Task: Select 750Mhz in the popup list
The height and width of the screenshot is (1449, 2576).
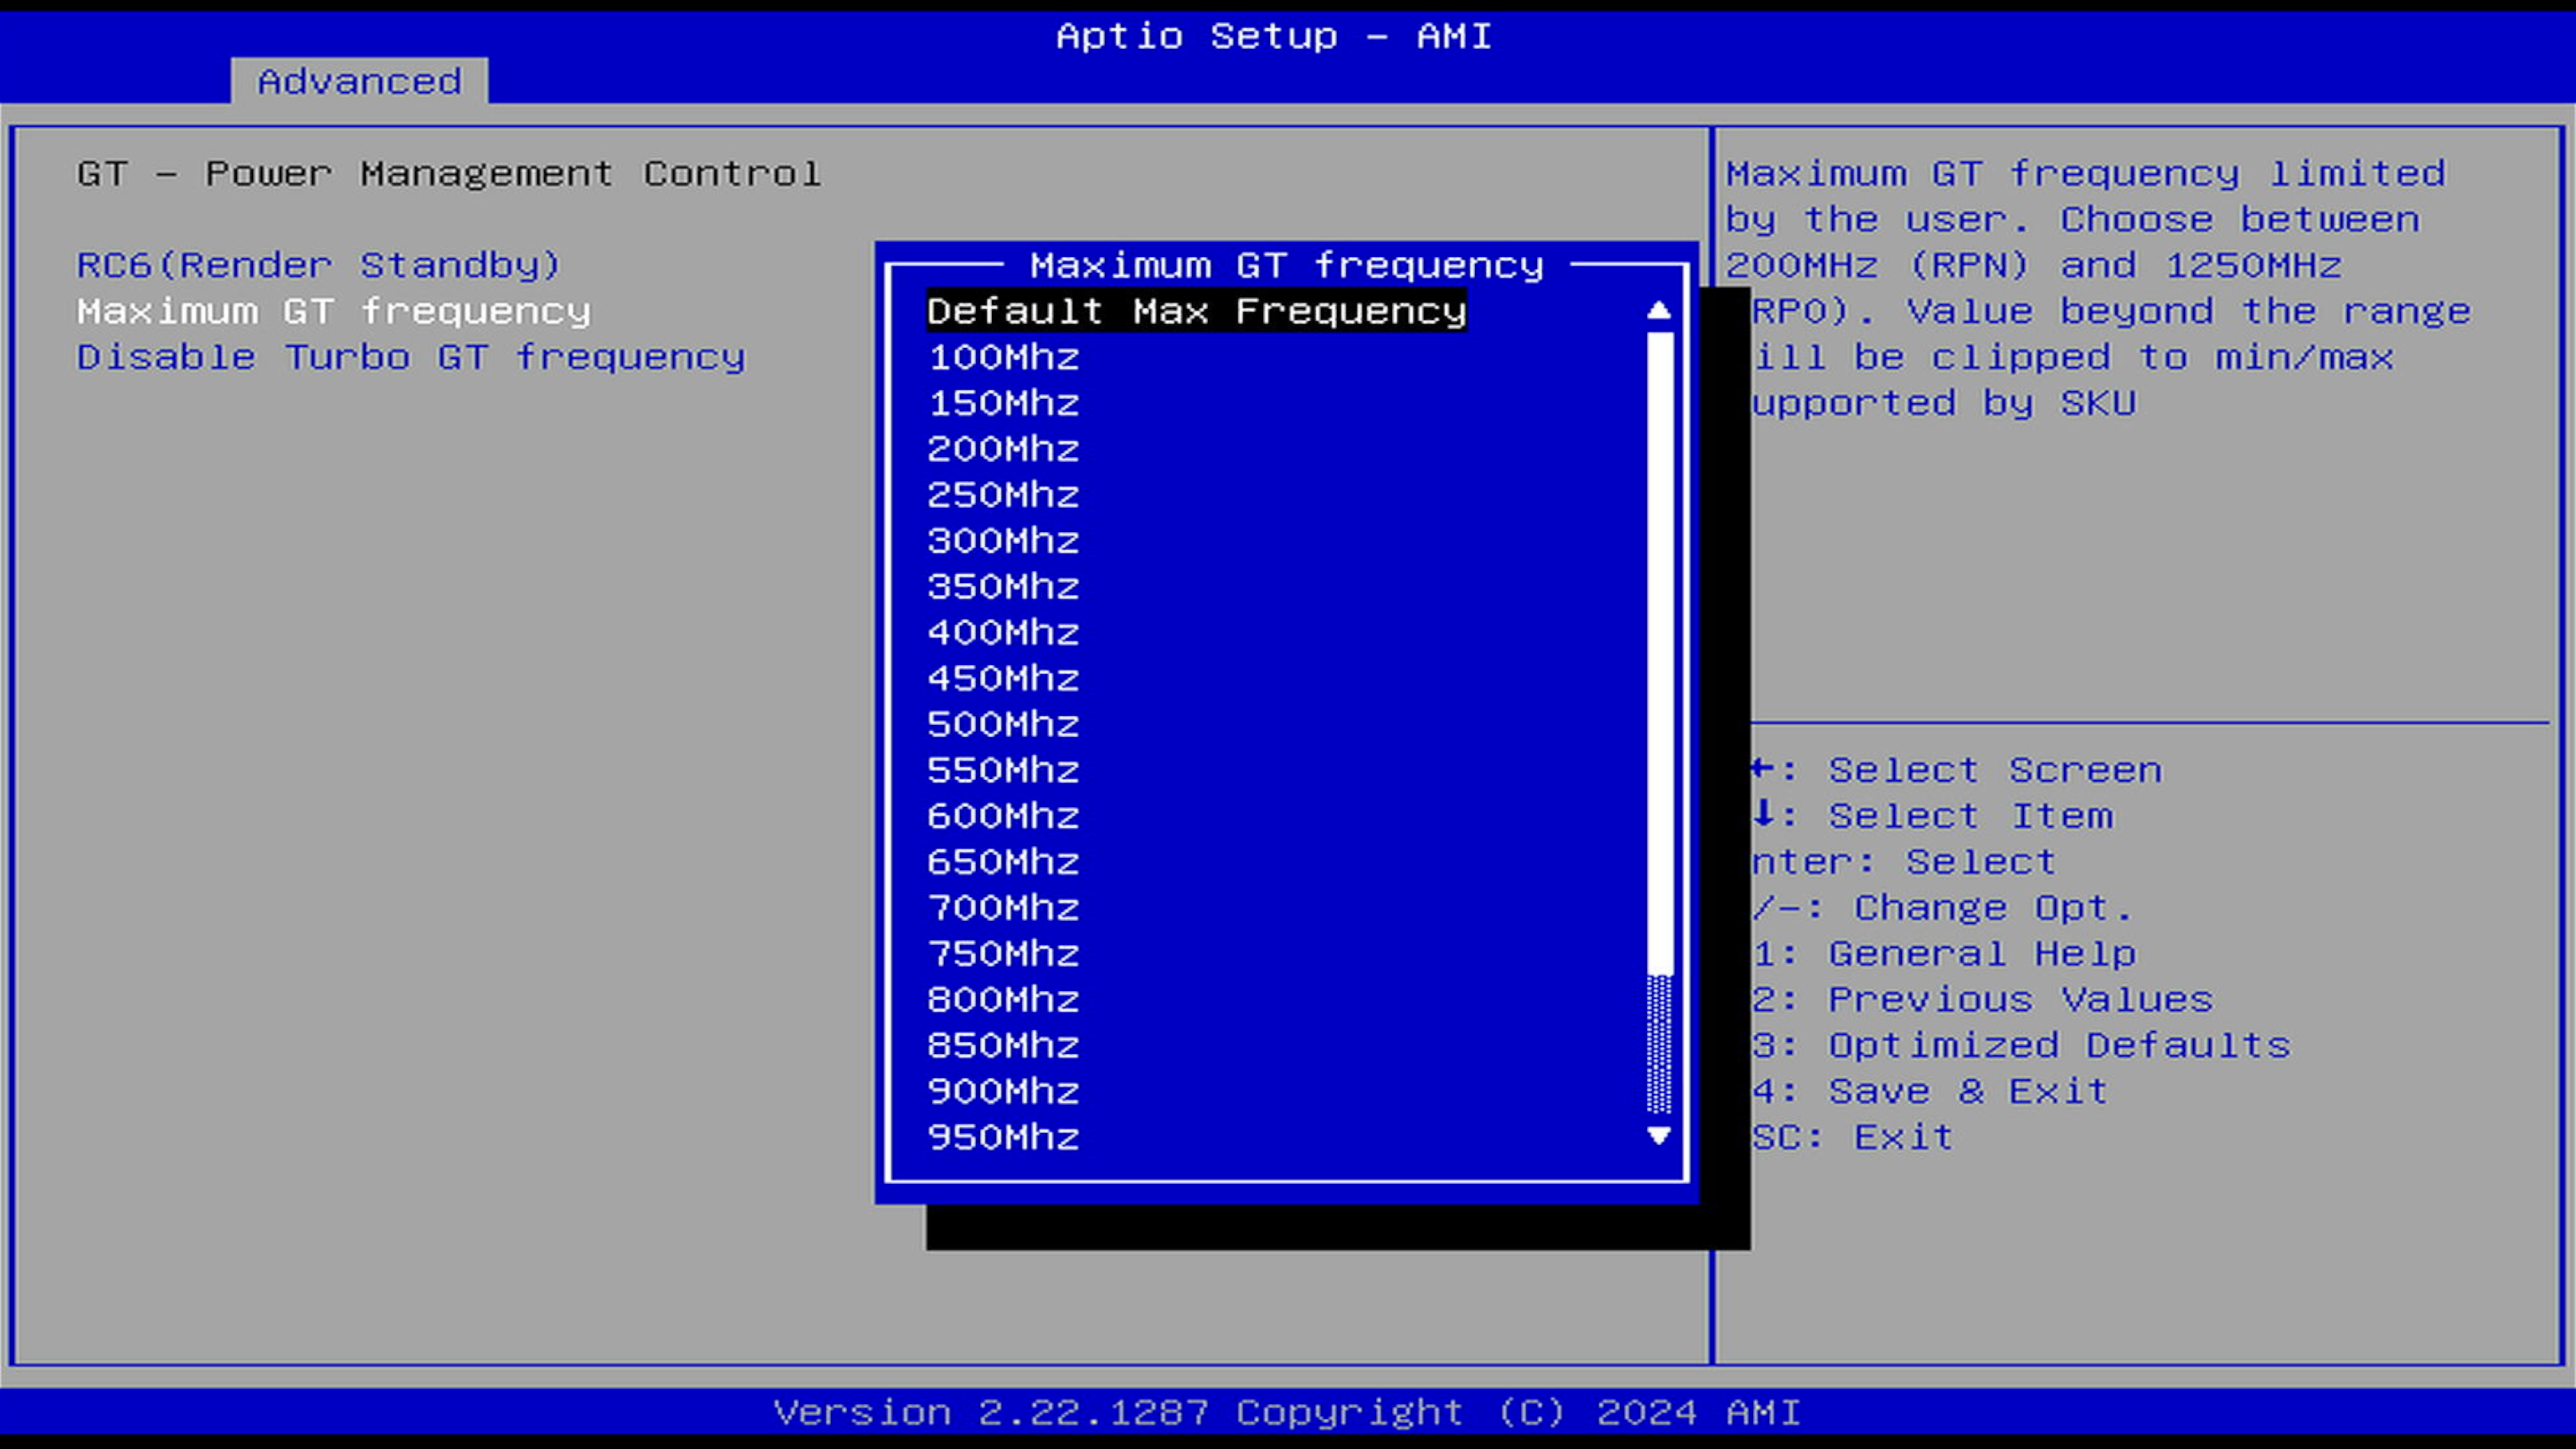Action: (1003, 954)
